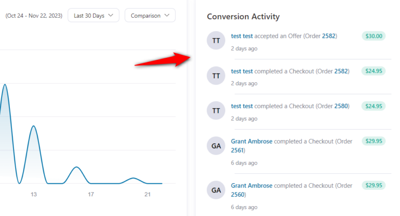Click TT avatar beside Order 2582 checkout entry
The image size is (400, 216).
point(216,75)
